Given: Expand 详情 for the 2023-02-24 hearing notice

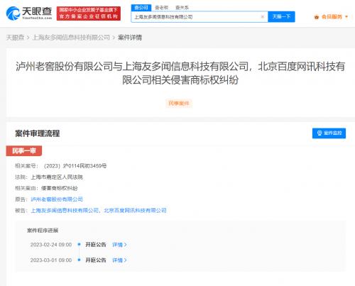Looking at the screenshot, I should [119, 245].
